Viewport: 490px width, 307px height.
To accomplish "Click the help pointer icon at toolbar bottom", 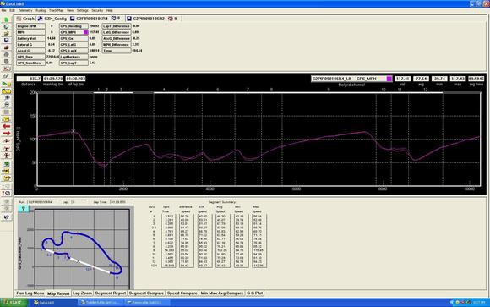I will [6, 217].
